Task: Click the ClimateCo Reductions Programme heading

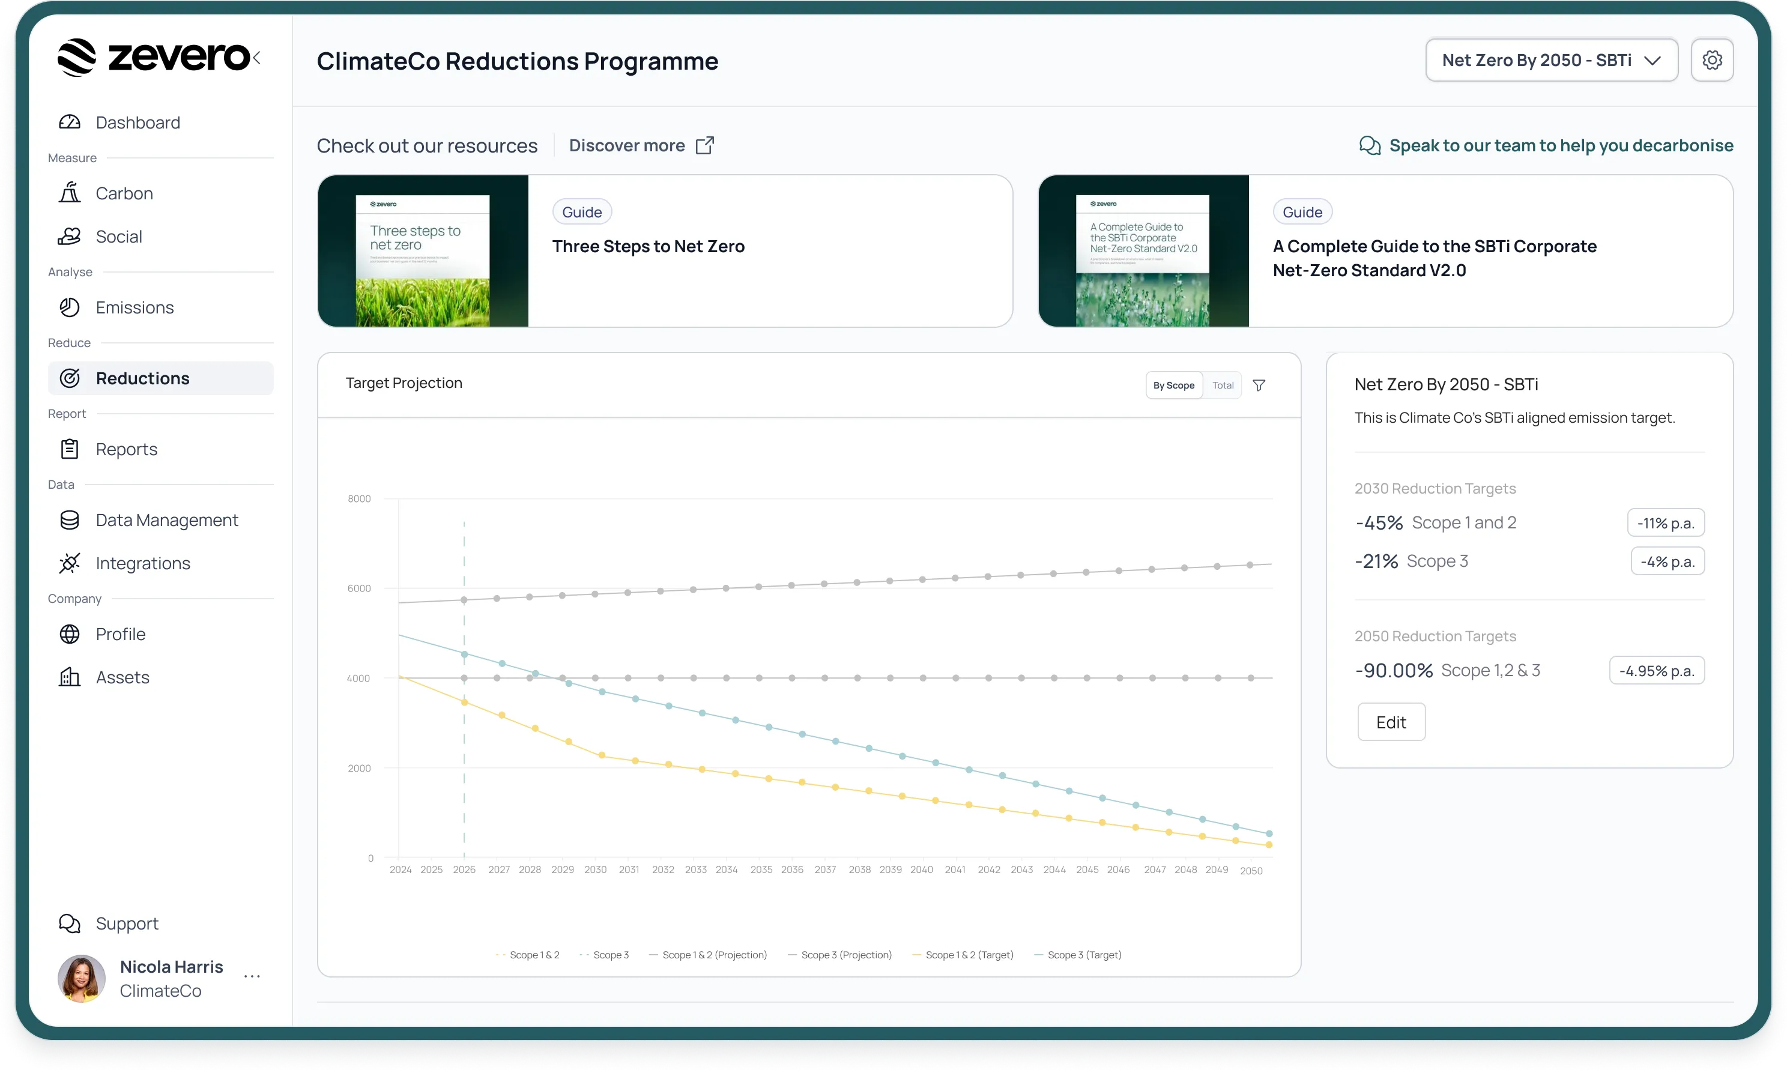Action: 517,61
